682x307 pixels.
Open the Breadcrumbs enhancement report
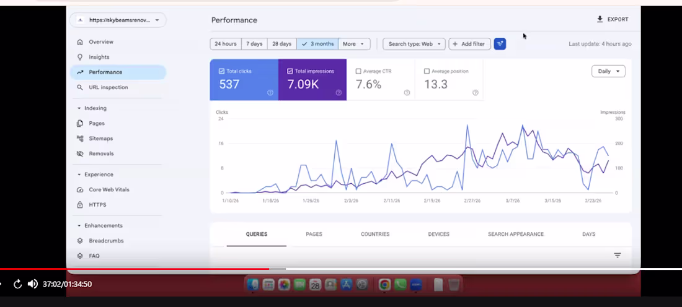[x=106, y=241]
